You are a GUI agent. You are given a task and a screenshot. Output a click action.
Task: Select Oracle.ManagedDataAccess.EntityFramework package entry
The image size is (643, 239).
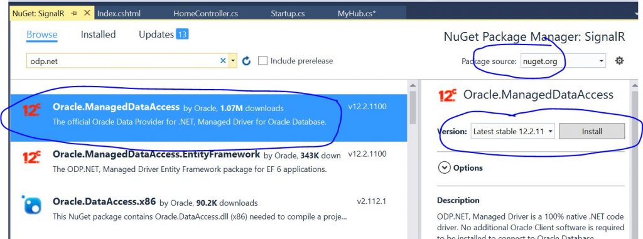[208, 161]
